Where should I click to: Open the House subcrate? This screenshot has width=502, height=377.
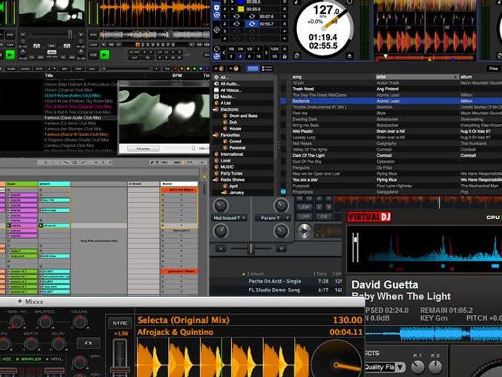point(235,129)
